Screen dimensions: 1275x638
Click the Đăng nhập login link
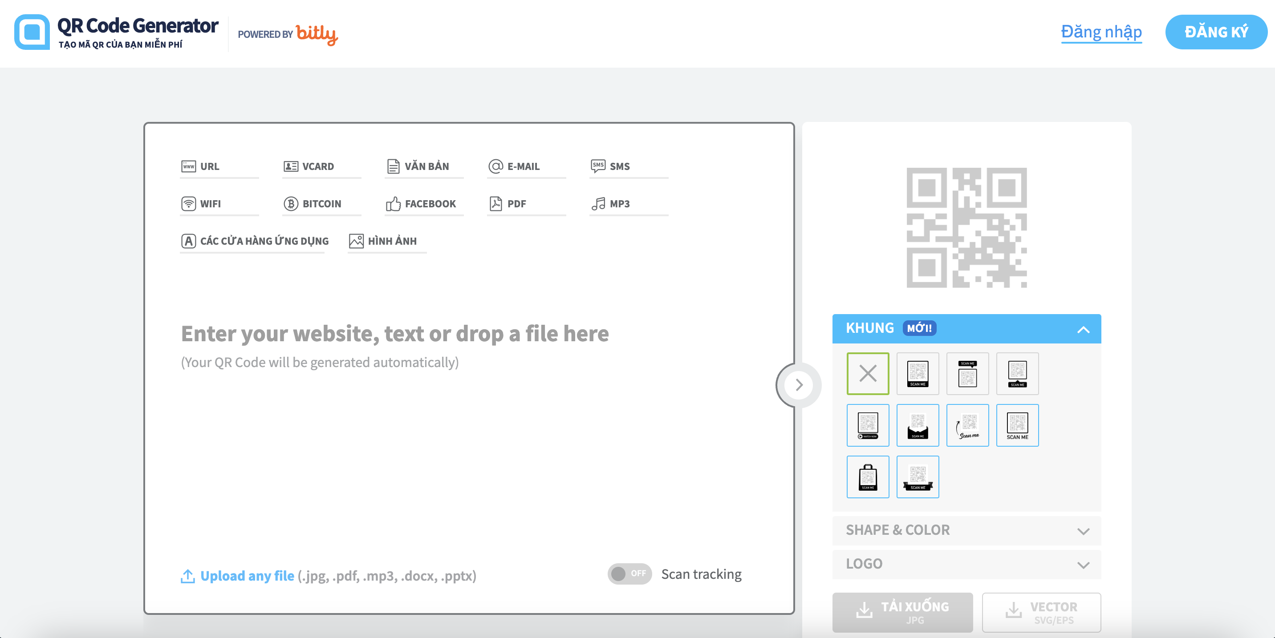tap(1101, 32)
